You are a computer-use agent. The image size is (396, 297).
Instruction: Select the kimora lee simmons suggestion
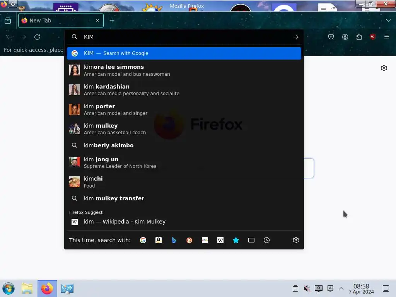tap(184, 70)
